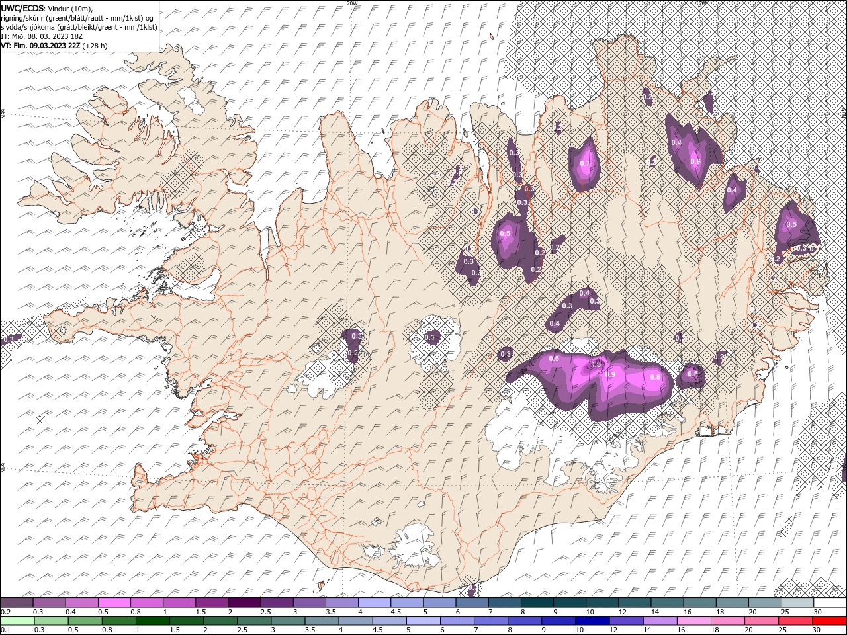Pick the 25 swatch on the rain scale
This screenshot has height=635, width=847.
coord(795,621)
